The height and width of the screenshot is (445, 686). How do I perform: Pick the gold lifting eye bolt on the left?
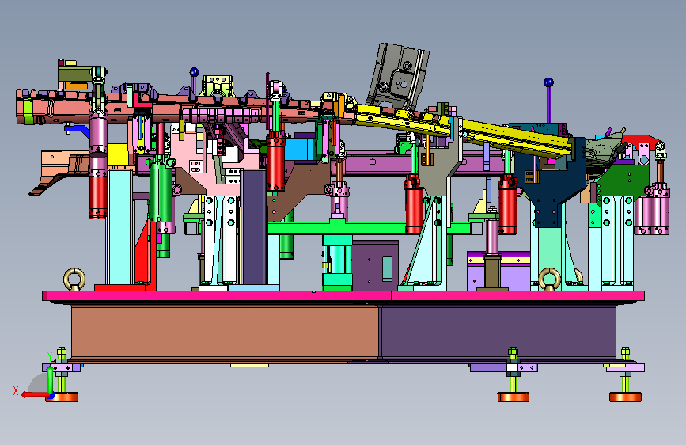coord(74,279)
